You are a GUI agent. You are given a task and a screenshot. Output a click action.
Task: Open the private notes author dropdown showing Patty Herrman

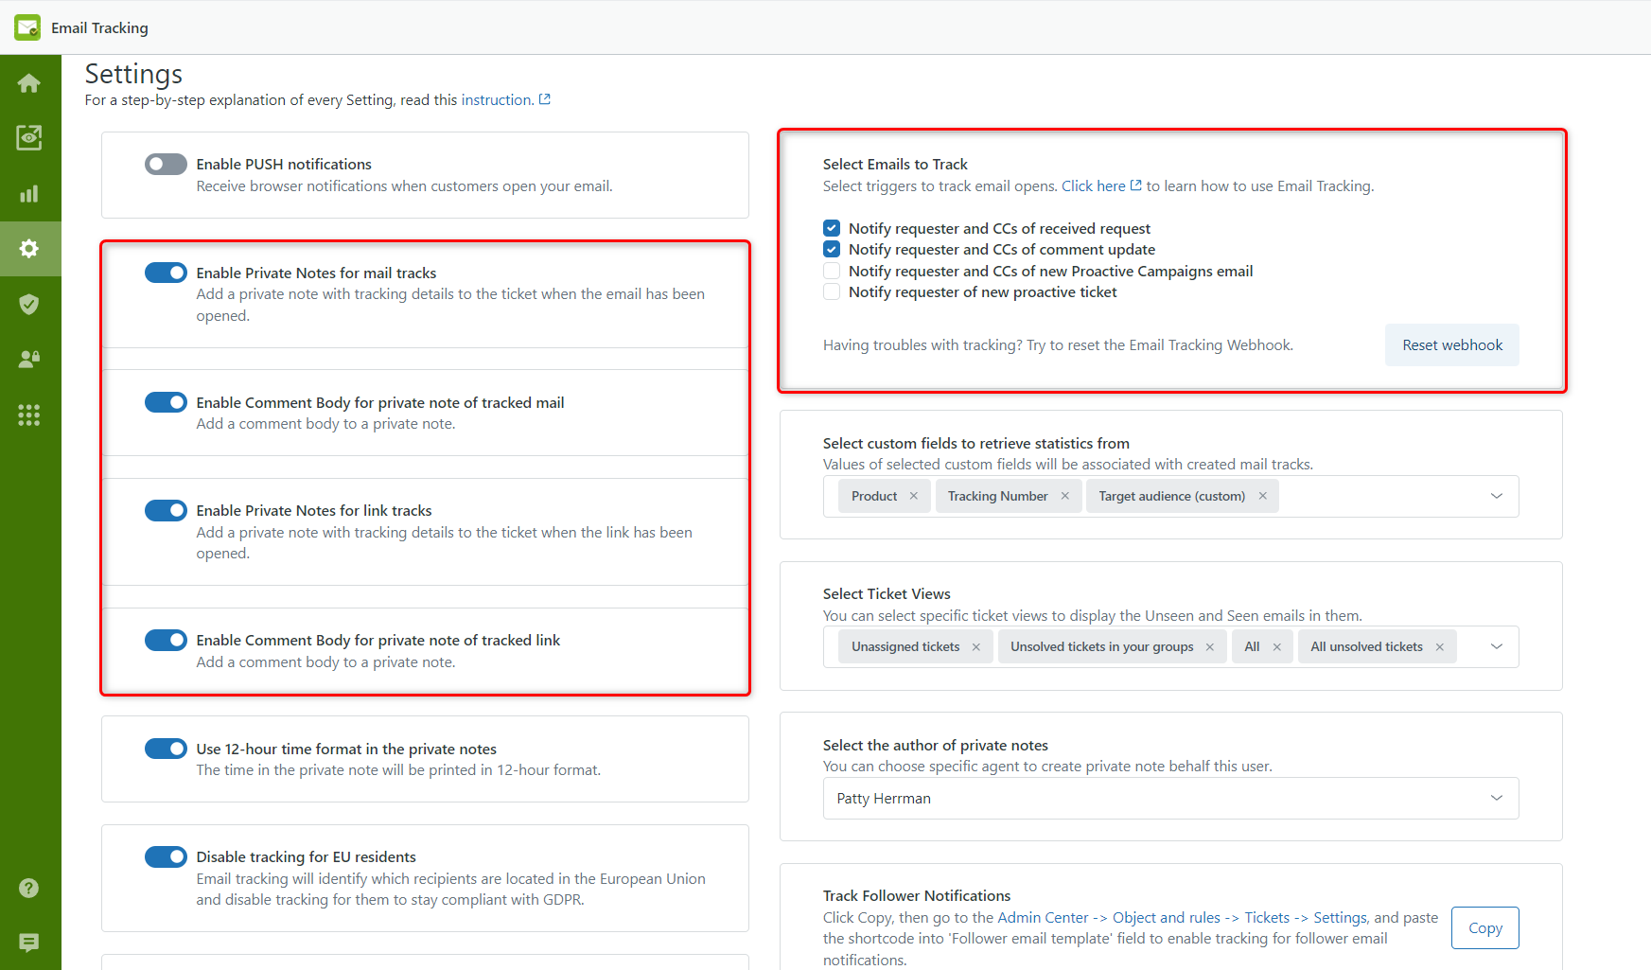[x=1496, y=798]
